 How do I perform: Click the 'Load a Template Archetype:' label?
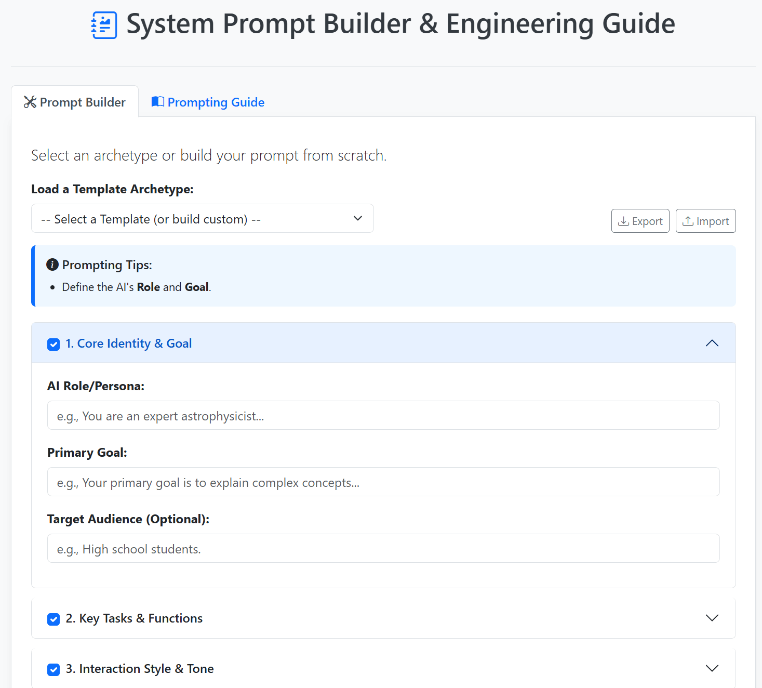click(112, 189)
